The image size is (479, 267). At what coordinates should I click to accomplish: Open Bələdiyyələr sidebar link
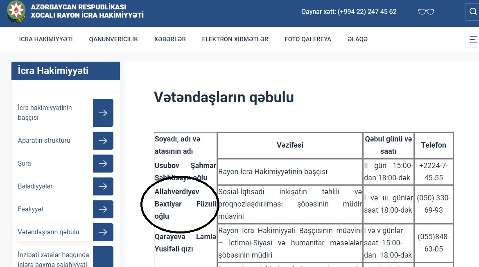coord(35,186)
